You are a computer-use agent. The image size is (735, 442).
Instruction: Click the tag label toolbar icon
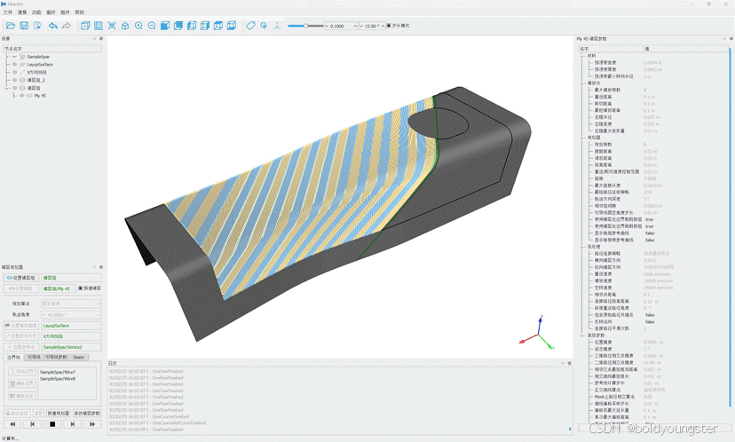pyautogui.click(x=250, y=26)
